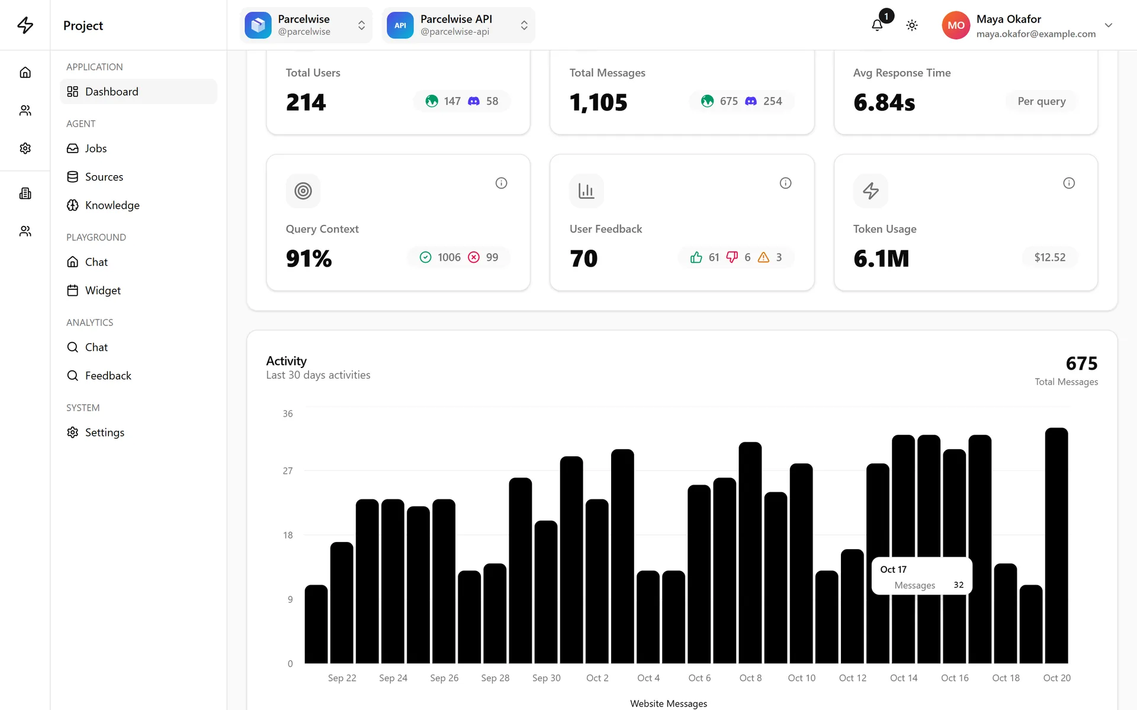Click the Sep 30 axis label

tap(546, 678)
